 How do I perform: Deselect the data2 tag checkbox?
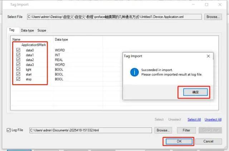tap(19, 60)
